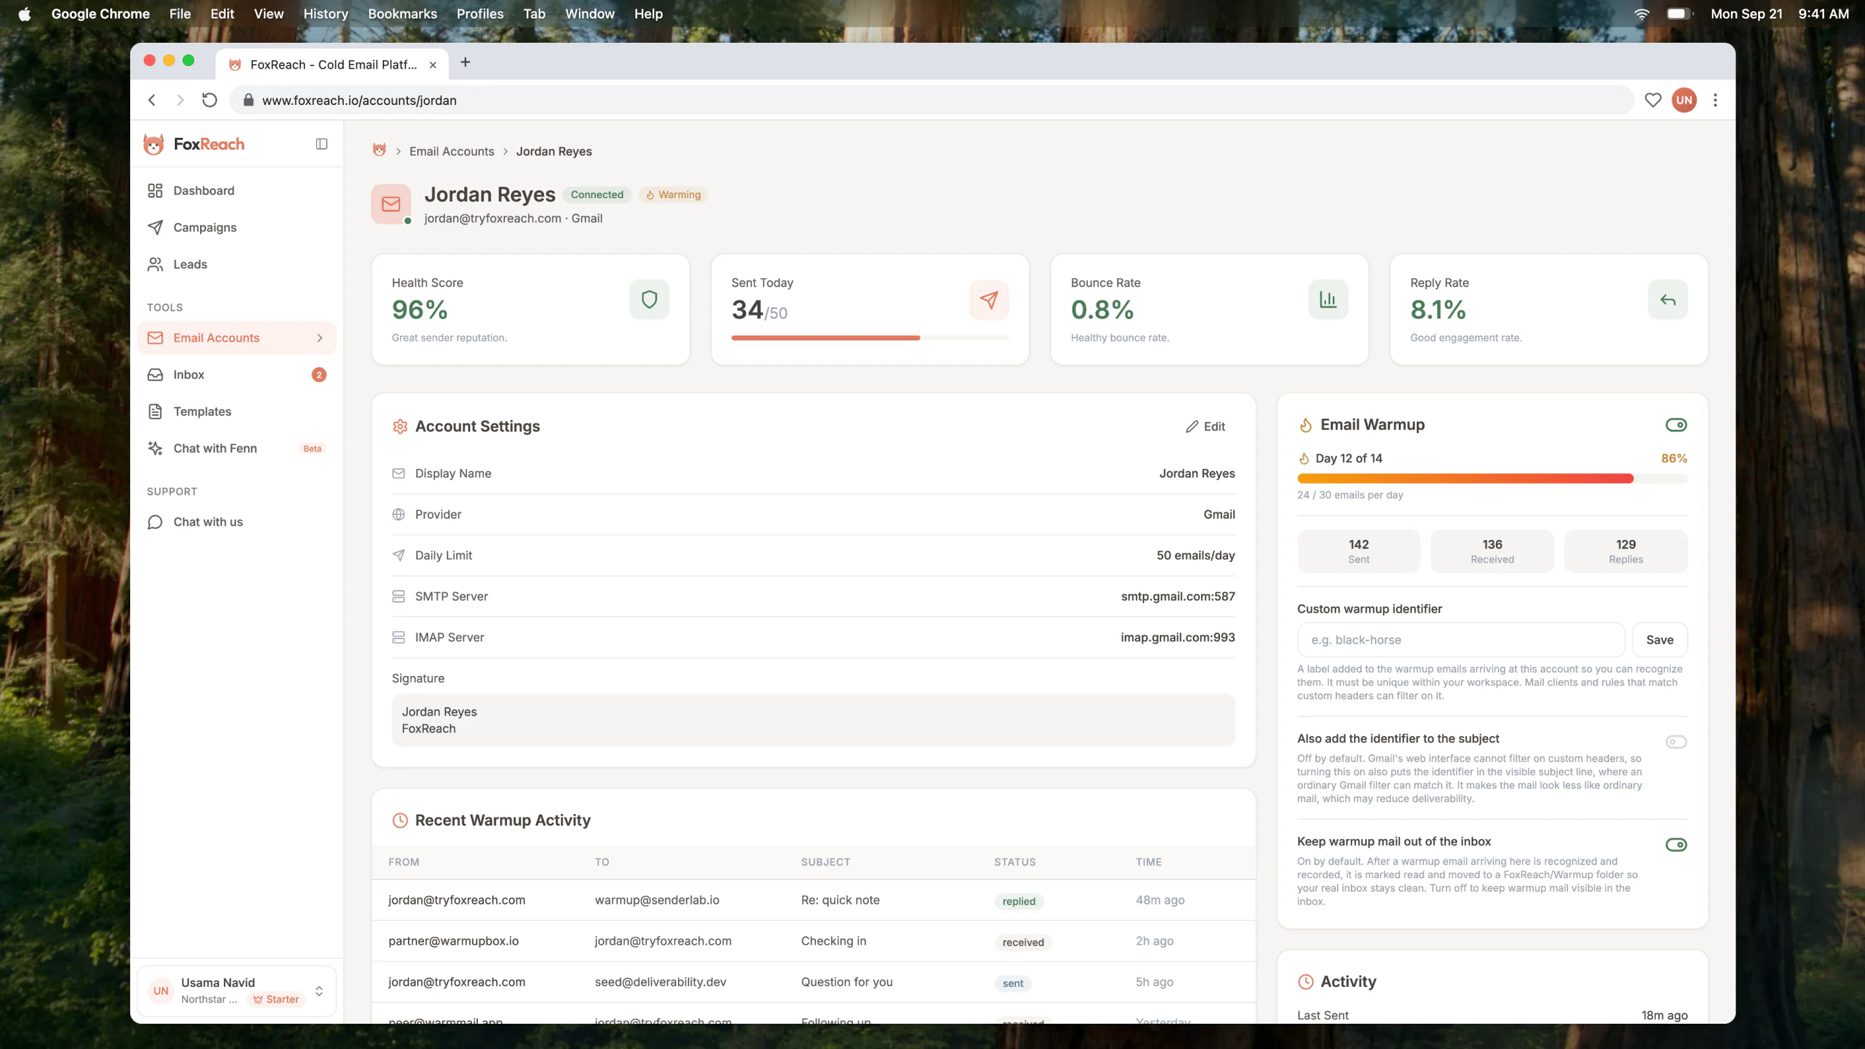This screenshot has width=1865, height=1049.
Task: Click the Jordan Reyes mail avatar icon
Action: pyautogui.click(x=391, y=204)
